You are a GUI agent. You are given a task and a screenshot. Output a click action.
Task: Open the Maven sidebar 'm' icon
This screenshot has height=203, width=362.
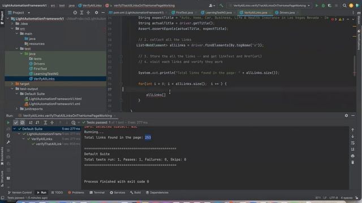[x=359, y=12]
